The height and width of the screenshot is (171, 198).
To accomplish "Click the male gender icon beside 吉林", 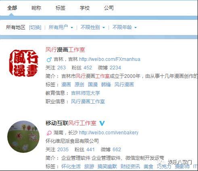I will (x=49, y=60).
